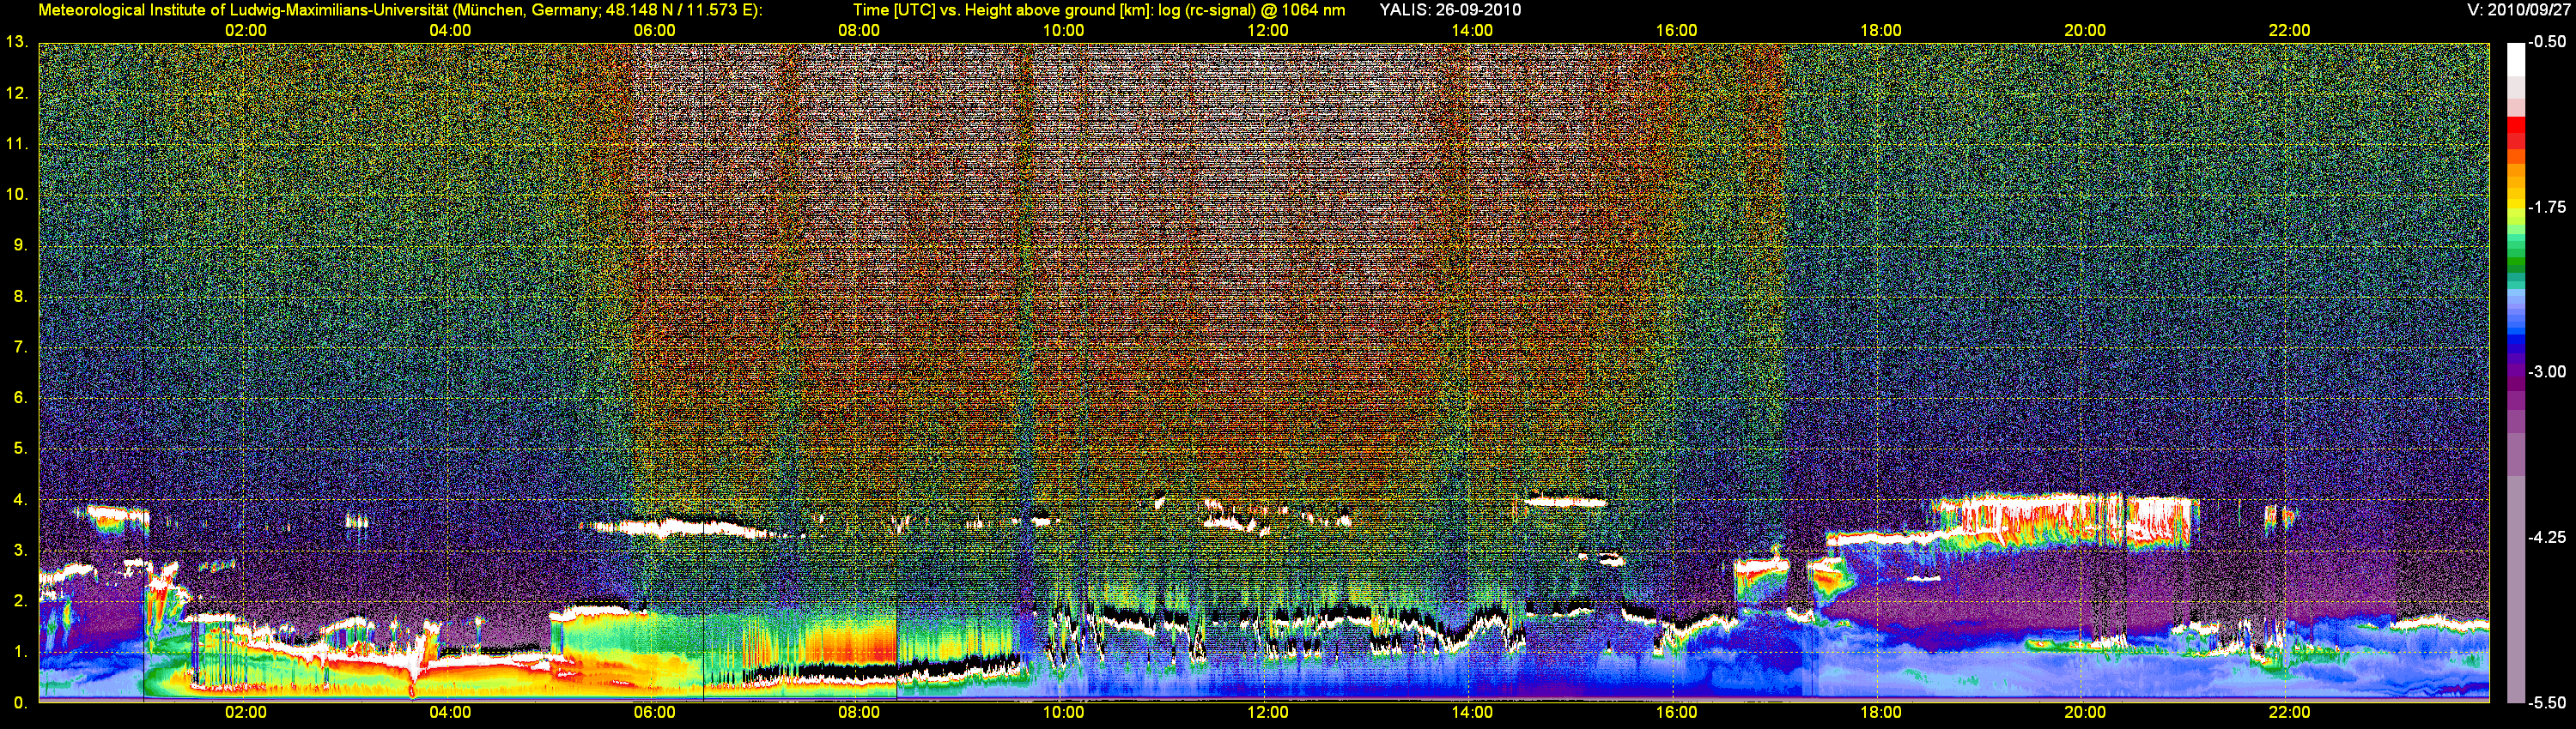Click the 02:00 label on the bottom time axis

pos(245,712)
